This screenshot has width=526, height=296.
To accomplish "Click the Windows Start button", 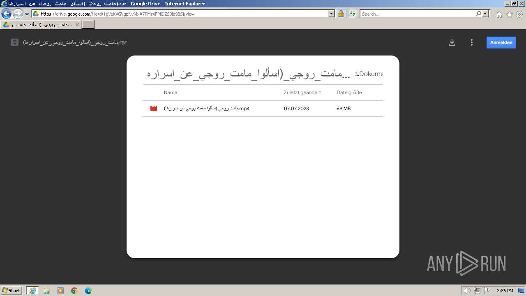I will (12, 290).
